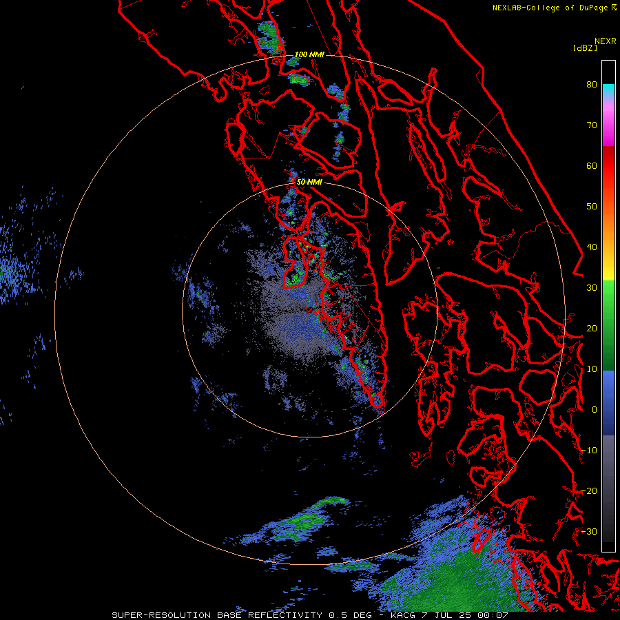Image resolution: width=620 pixels, height=620 pixels.
Task: Click the green band of the color bar
Action: tap(608, 325)
